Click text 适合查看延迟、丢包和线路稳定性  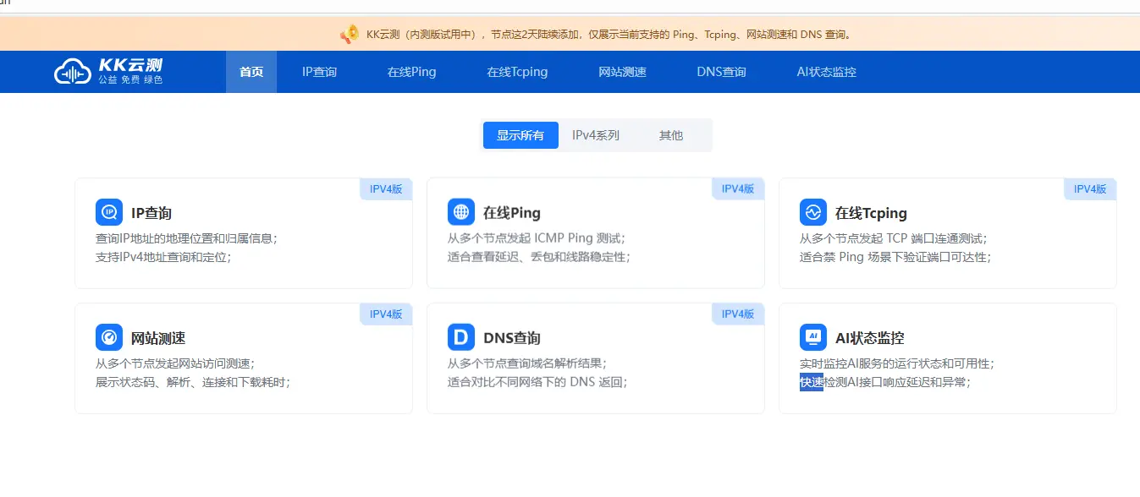(539, 257)
